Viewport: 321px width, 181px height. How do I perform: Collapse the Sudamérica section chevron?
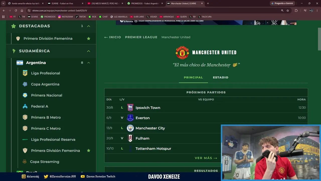89,51
